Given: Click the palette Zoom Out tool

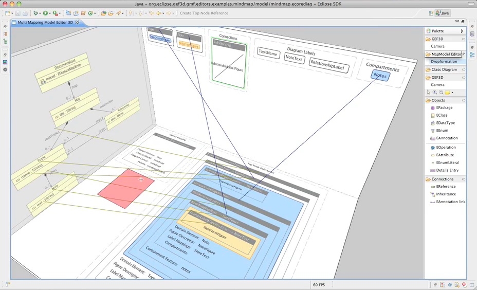Looking at the screenshot, I should pyautogui.click(x=441, y=92).
